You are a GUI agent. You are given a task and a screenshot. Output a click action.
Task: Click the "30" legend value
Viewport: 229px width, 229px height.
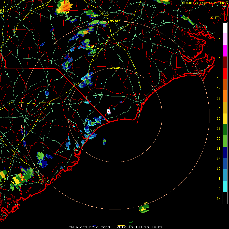coord(219,118)
